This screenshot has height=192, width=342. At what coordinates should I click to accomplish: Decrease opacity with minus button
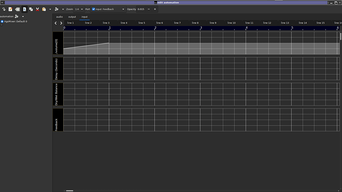click(149, 9)
